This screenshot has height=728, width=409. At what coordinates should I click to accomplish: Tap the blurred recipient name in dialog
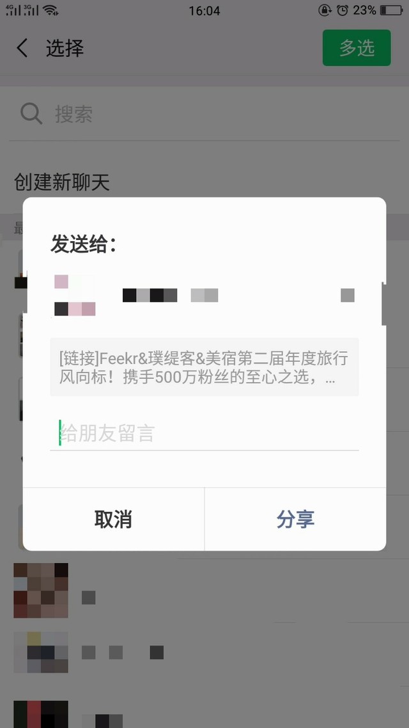pyautogui.click(x=170, y=296)
